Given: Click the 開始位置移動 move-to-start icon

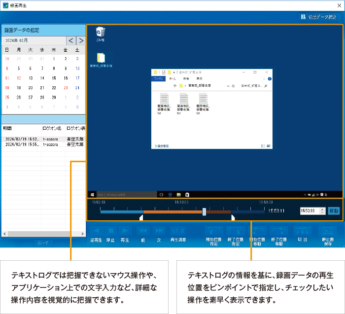Looking at the screenshot, I should click(257, 231).
